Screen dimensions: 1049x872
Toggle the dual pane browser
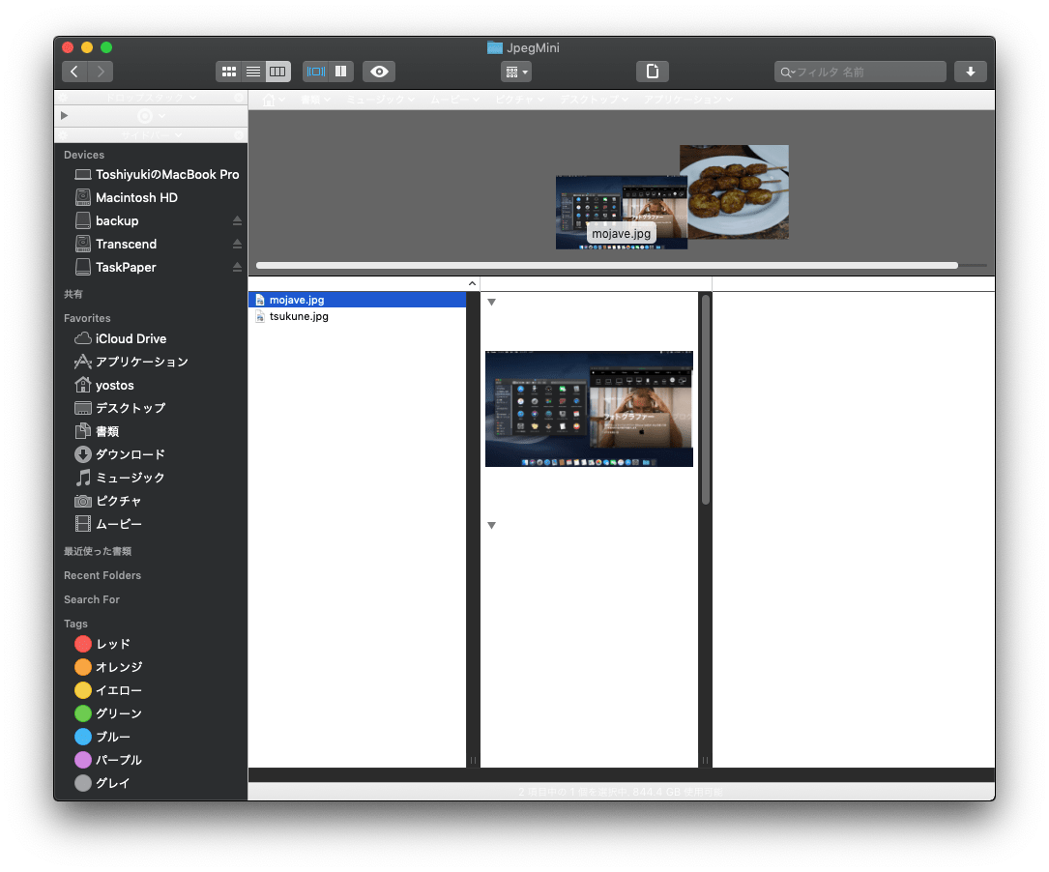pyautogui.click(x=340, y=72)
